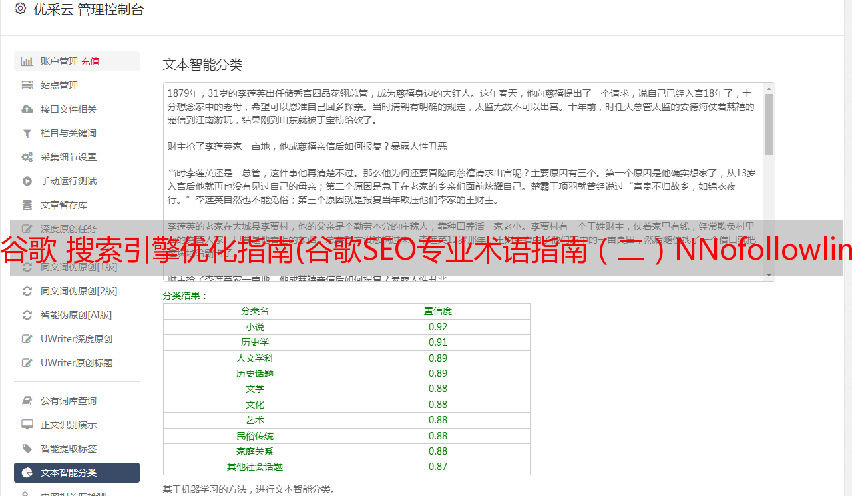Click the gear icon beside 优采云 管理控制台

tap(20, 9)
